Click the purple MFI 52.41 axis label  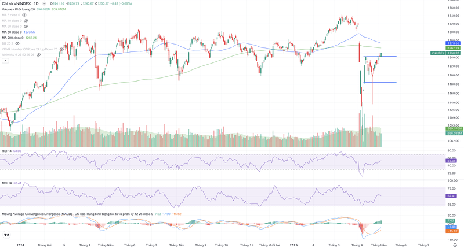click(x=451, y=196)
